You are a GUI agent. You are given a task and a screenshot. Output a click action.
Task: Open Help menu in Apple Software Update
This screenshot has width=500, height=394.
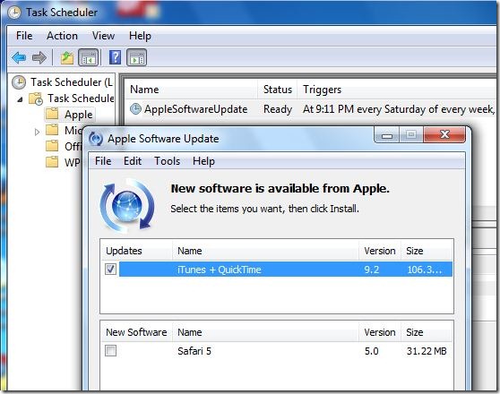(203, 161)
